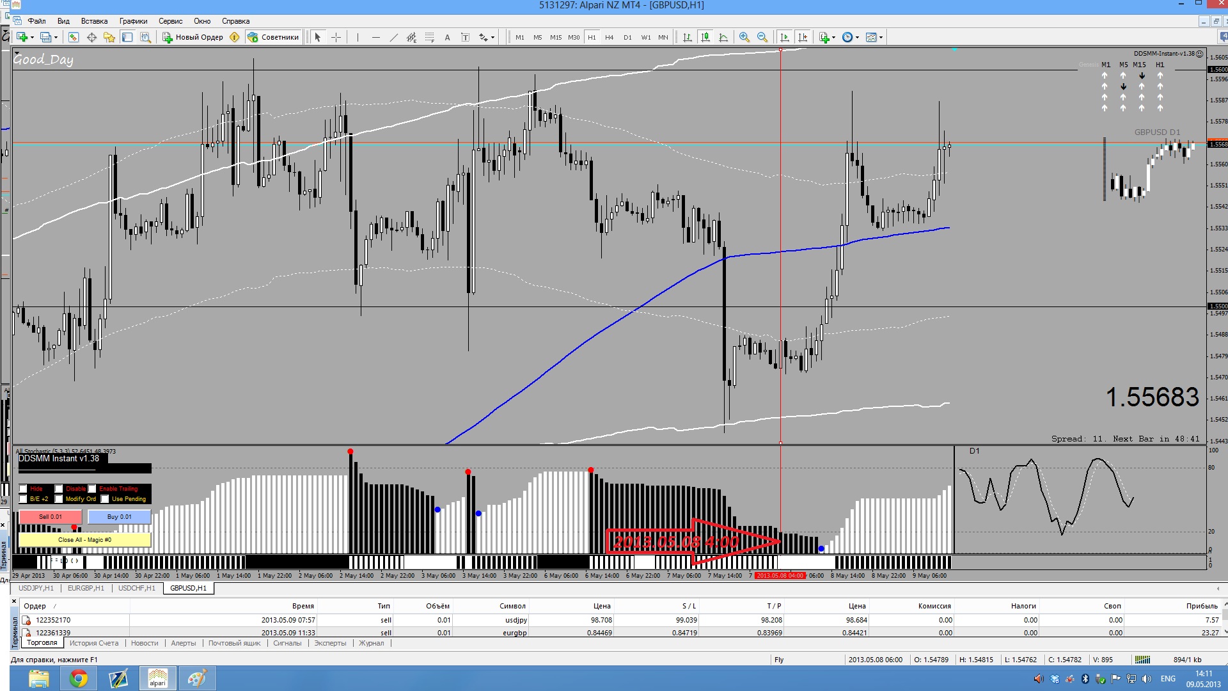The width and height of the screenshot is (1228, 691).
Task: Switch chart to Line Chart mode
Action: coord(723,37)
